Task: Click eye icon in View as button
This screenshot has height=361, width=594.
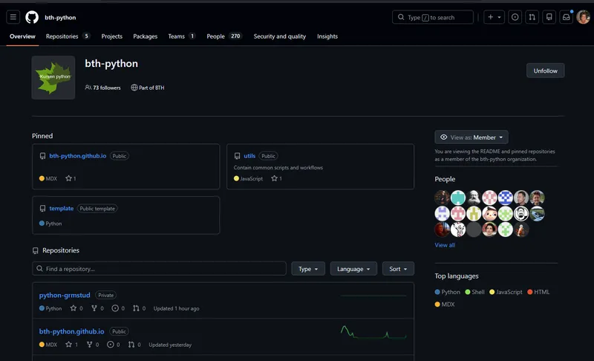Action: tap(443, 137)
